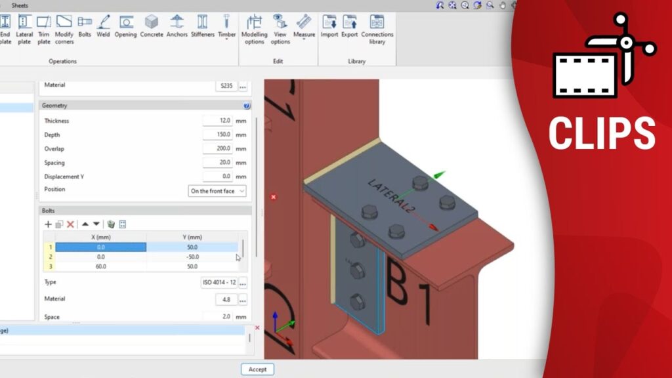
Task: Choose the Concrete tool in the ribbon
Action: [x=152, y=26]
